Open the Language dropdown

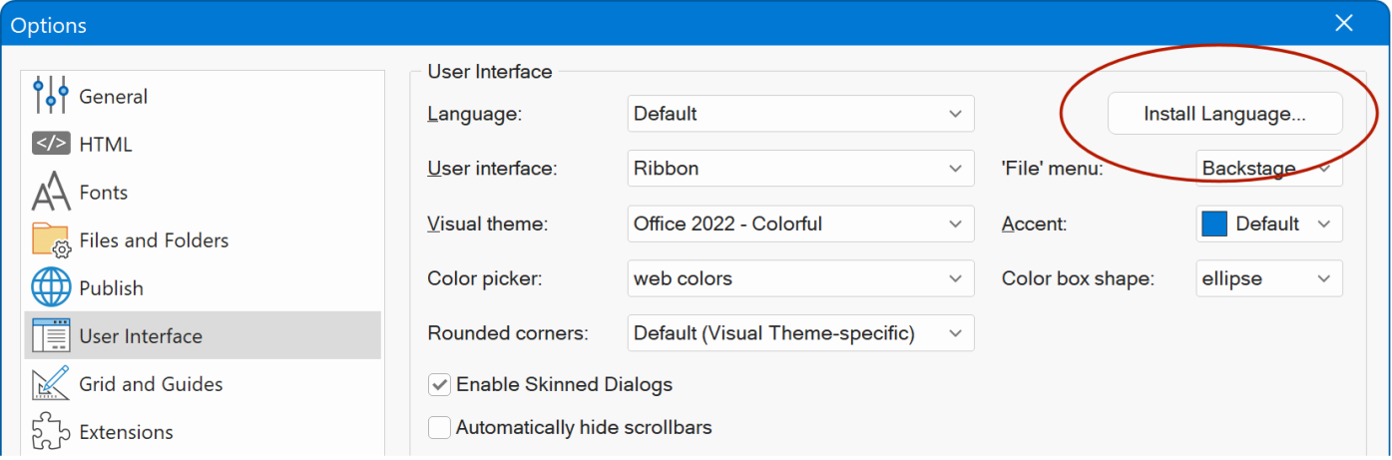point(800,114)
